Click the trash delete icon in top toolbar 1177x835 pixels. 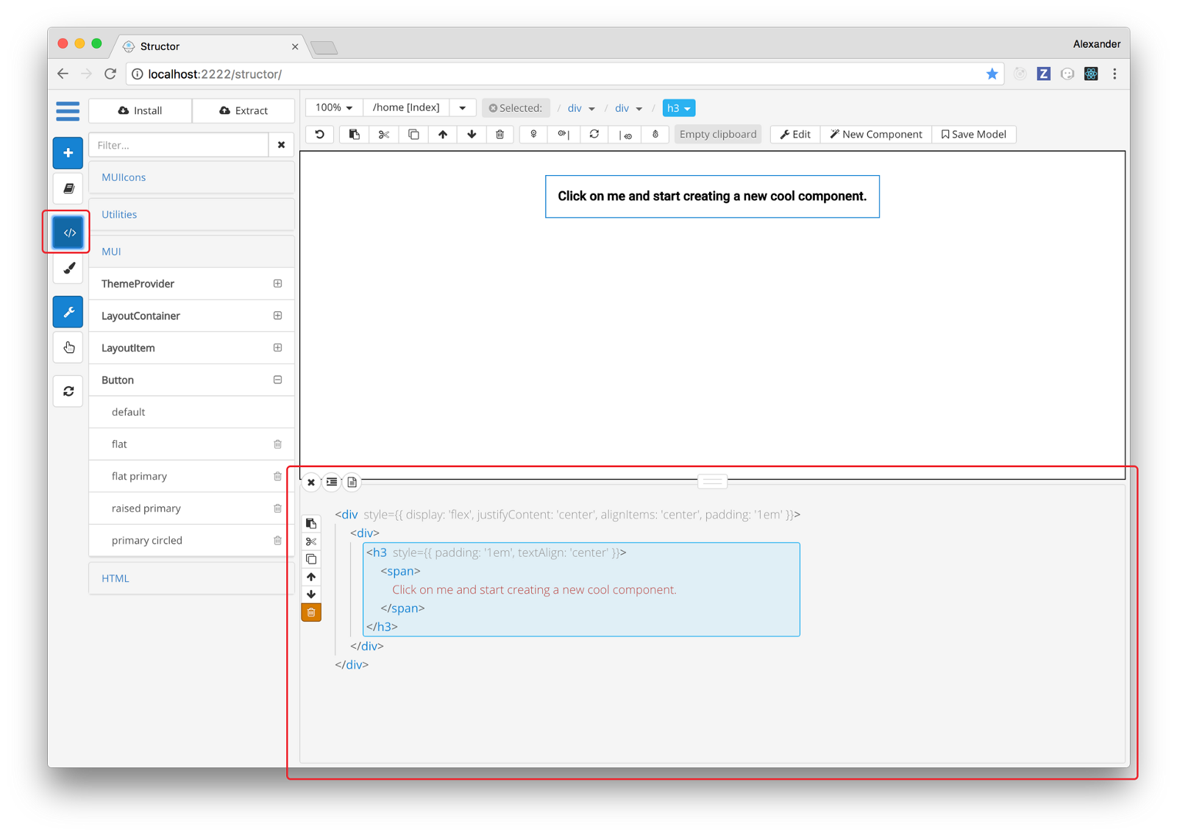click(x=499, y=135)
